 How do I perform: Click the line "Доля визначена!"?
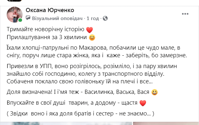(82, 92)
